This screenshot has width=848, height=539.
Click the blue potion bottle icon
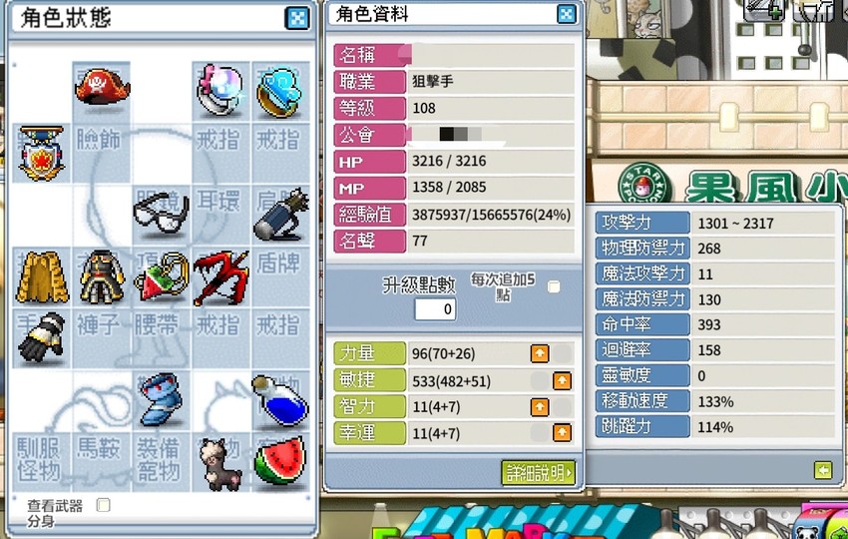(280, 400)
